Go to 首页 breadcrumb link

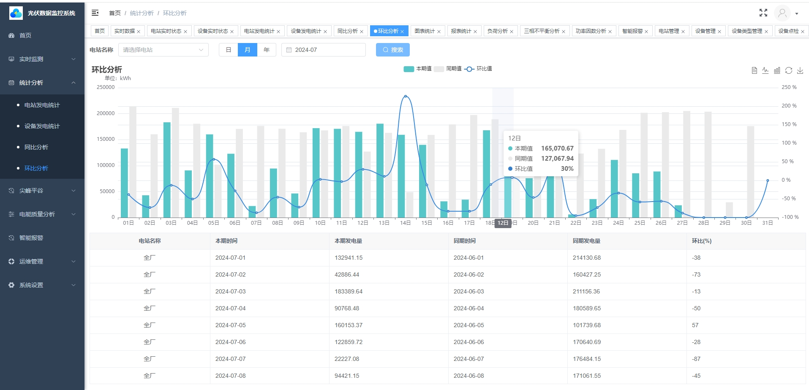click(115, 13)
